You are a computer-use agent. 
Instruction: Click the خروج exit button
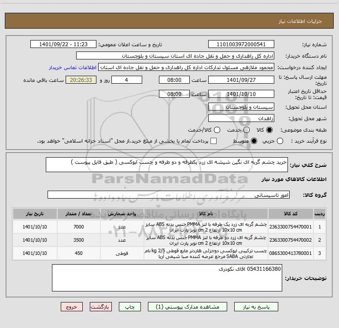pos(72,307)
